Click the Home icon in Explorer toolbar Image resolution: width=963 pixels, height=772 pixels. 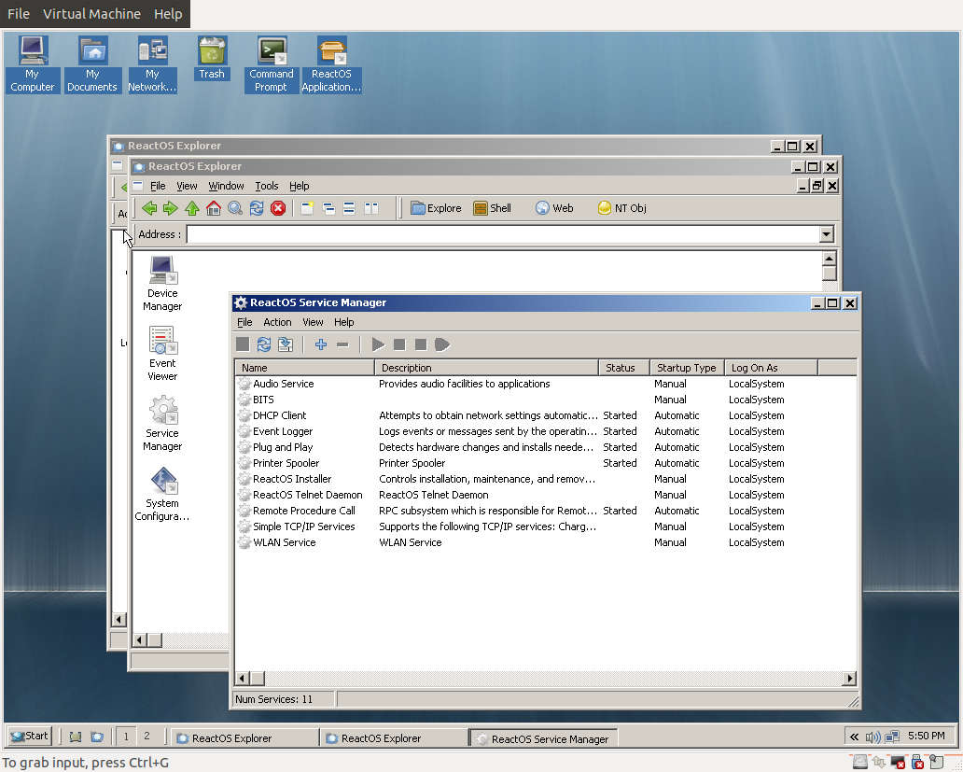213,207
